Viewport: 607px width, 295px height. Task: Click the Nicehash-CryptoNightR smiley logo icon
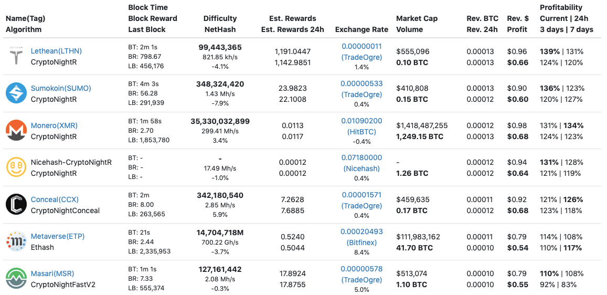click(x=16, y=167)
